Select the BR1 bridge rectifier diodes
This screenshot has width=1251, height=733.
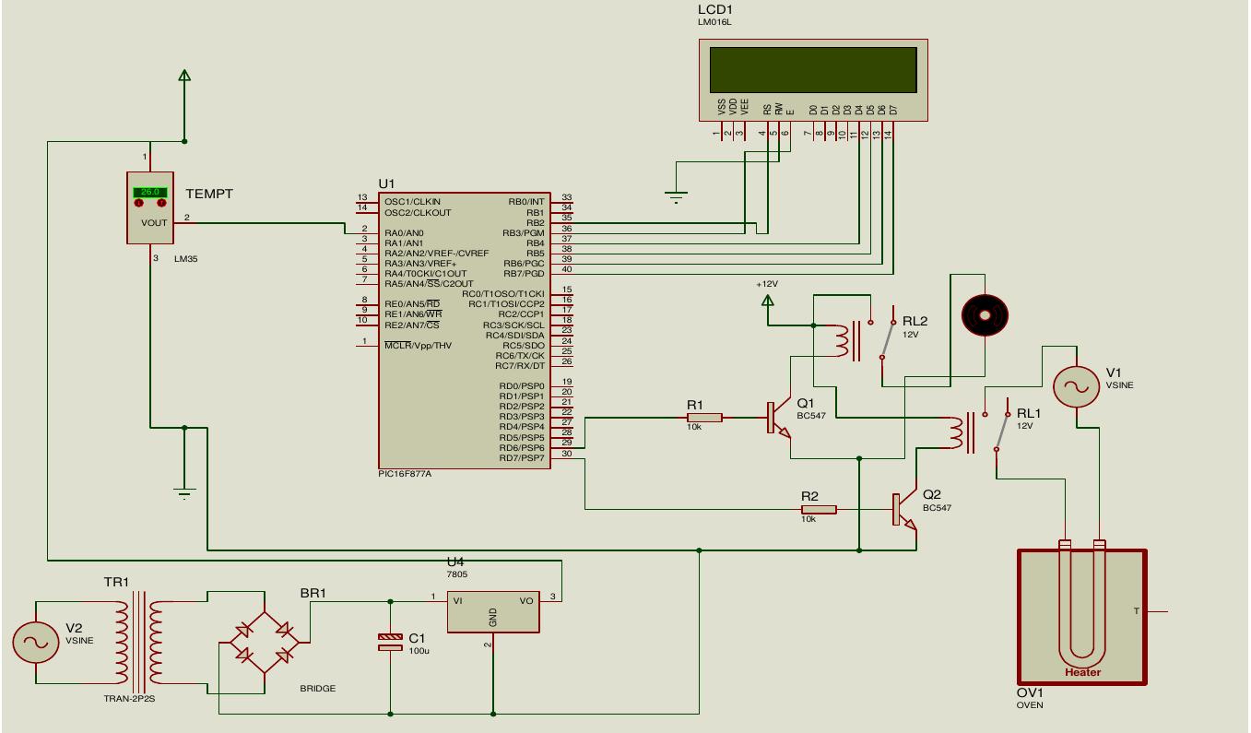[x=265, y=642]
